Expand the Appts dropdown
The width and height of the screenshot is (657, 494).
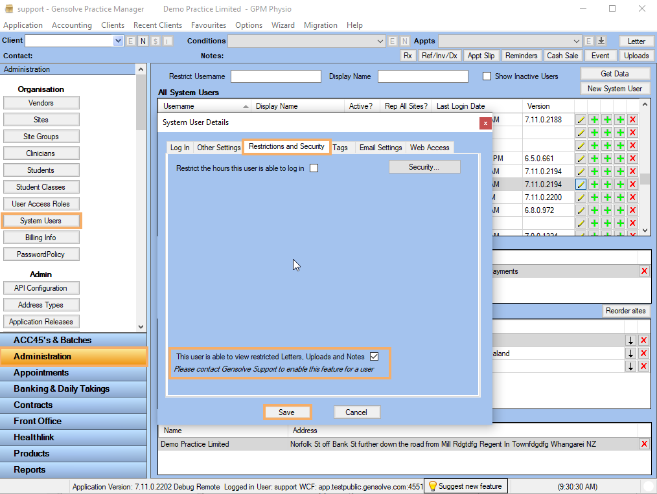[x=577, y=41]
